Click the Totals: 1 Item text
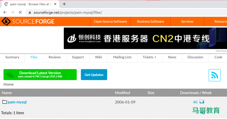 click(x=13, y=113)
